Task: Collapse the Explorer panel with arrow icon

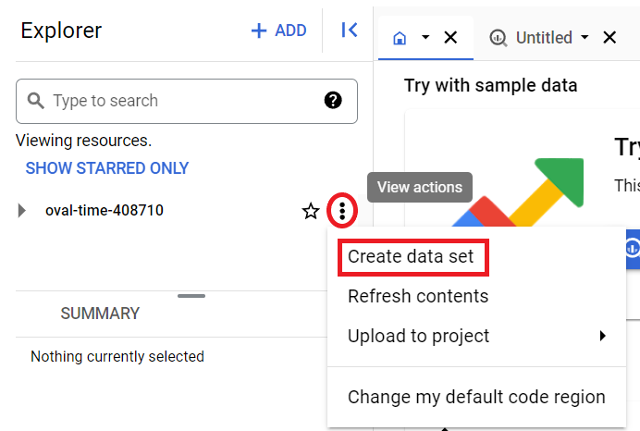Action: [350, 30]
